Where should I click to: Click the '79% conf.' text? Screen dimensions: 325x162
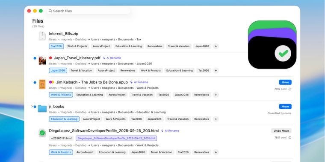(x=281, y=89)
